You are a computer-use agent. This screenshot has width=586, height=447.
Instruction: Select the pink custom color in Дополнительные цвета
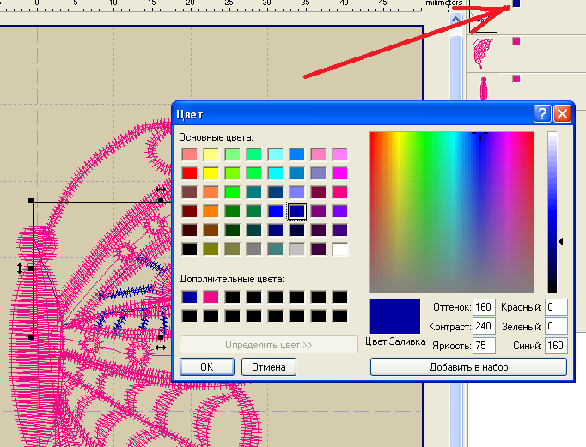[x=211, y=297]
